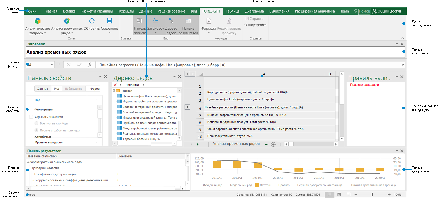The height and width of the screenshot is (198, 438).
Task: Select the Пустые столбцы на границах radio option
Action: click(x=37, y=130)
